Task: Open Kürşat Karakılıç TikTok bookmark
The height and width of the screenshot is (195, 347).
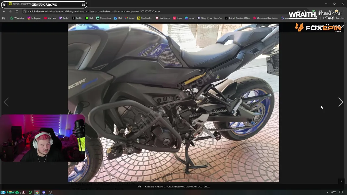Action: 237,18
